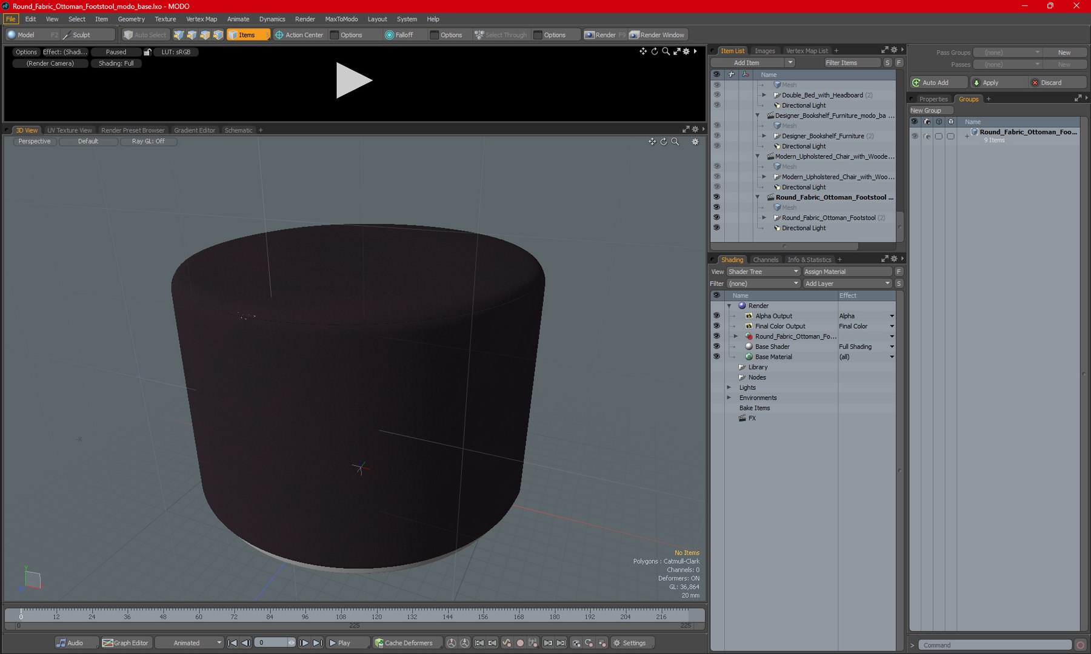
Task: Expand the Lights group in Shader Tree
Action: (x=729, y=388)
